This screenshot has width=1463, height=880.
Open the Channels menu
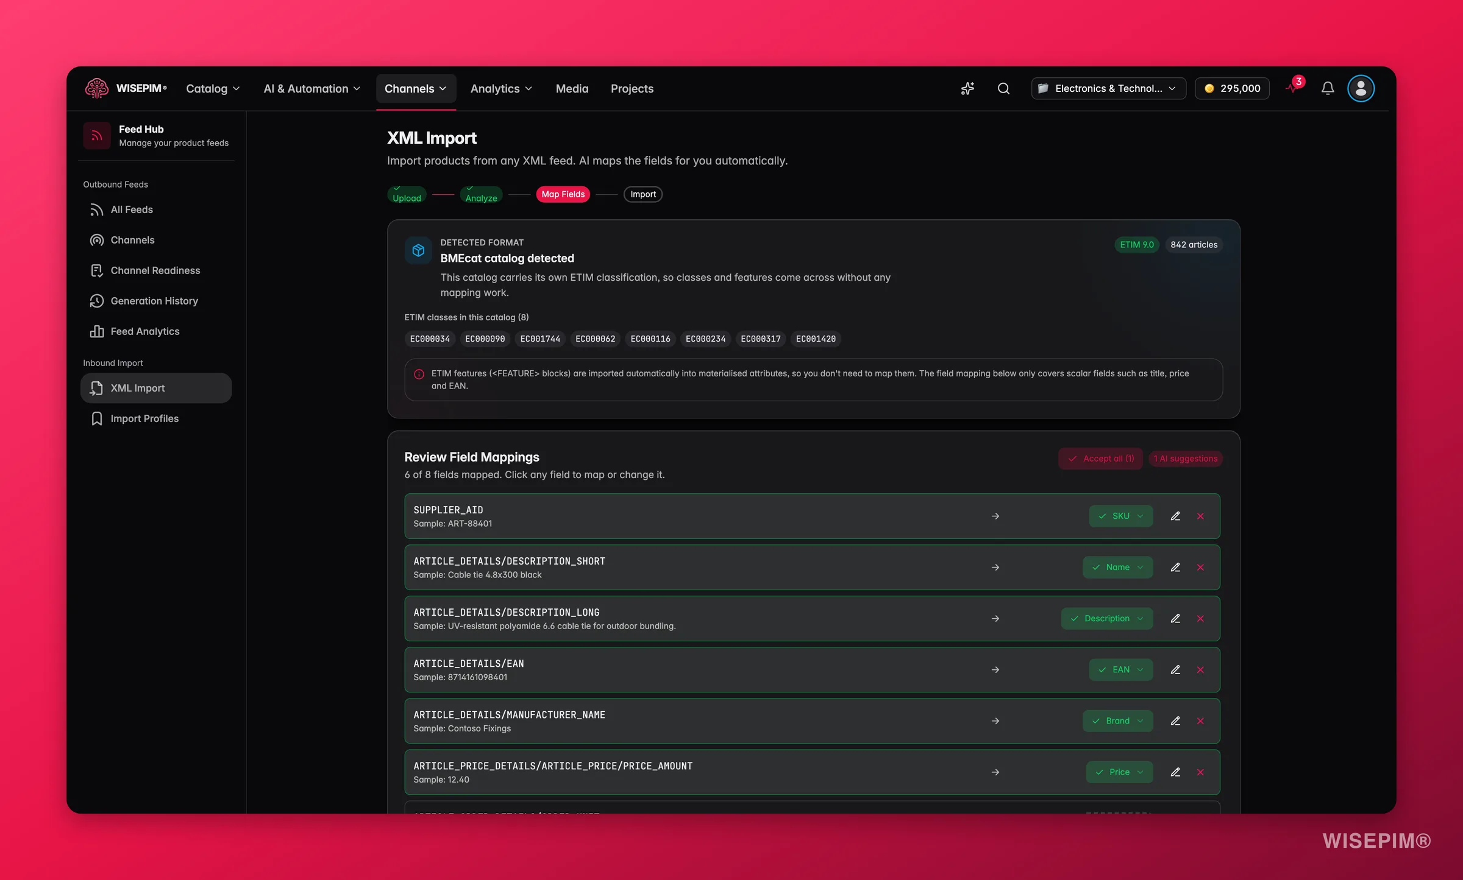coord(416,88)
